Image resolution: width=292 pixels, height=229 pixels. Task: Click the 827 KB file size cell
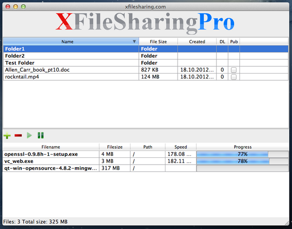[158, 70]
